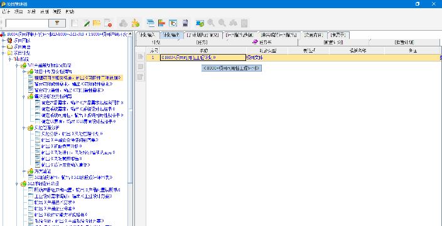Click the yellow puzzle piece toolbar icon
442x226 pixels.
click(x=136, y=23)
